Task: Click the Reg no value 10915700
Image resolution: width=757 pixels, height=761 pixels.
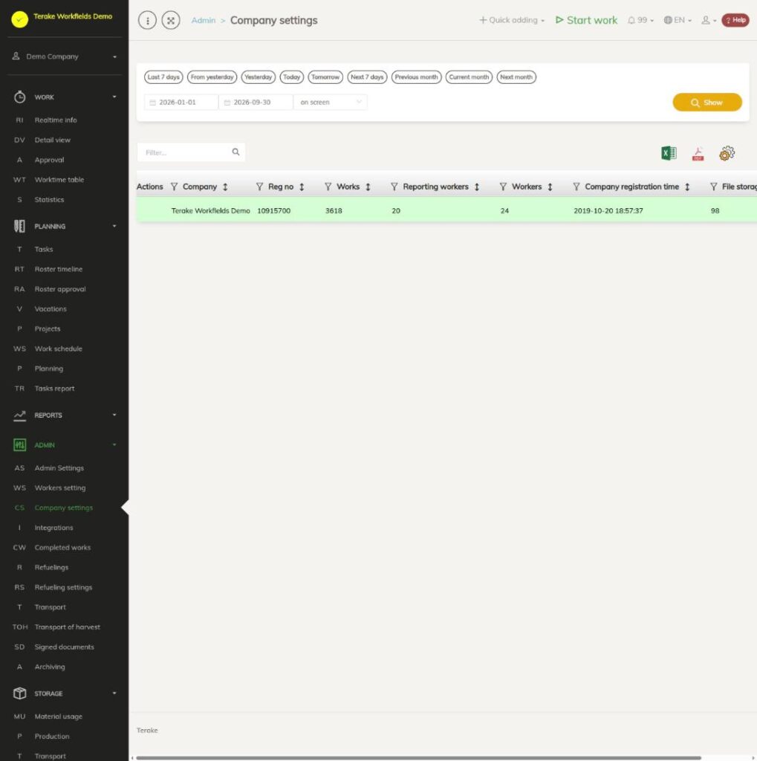Action: 273,210
